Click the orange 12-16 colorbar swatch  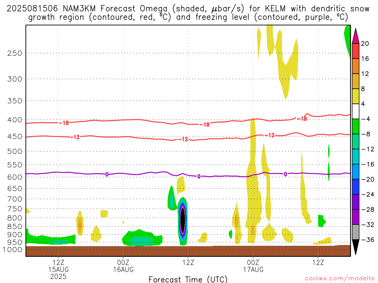pyautogui.click(x=355, y=66)
